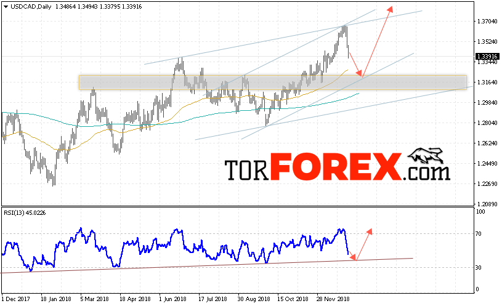Screen dimensions: 502x306
Task: Click the RSI 100 level label
Action: coord(481,212)
